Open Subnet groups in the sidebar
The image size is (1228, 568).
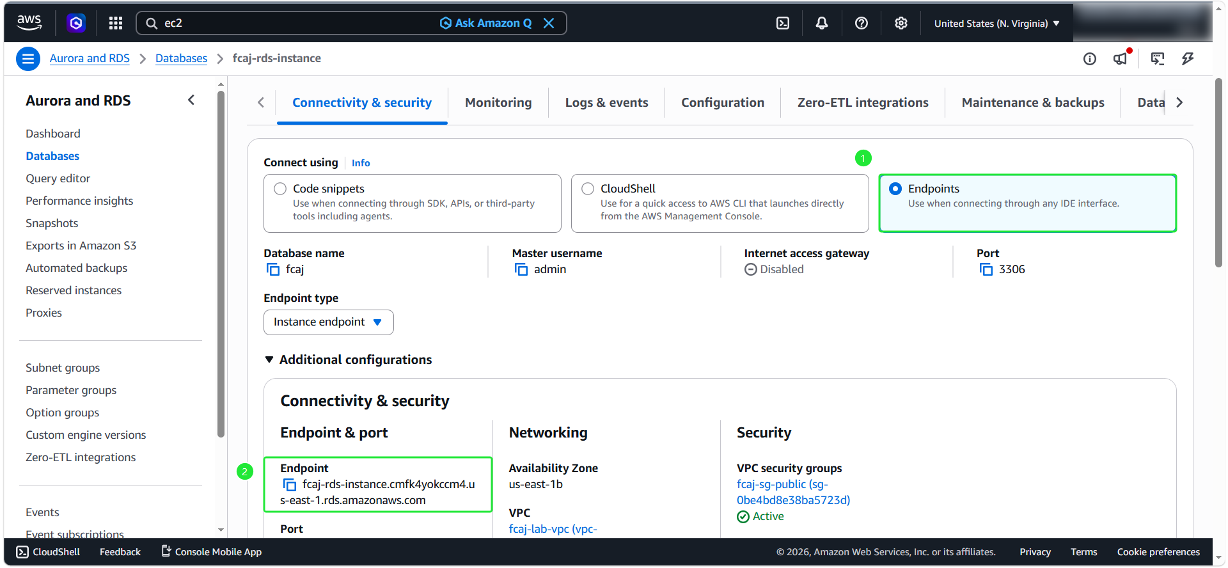click(63, 368)
